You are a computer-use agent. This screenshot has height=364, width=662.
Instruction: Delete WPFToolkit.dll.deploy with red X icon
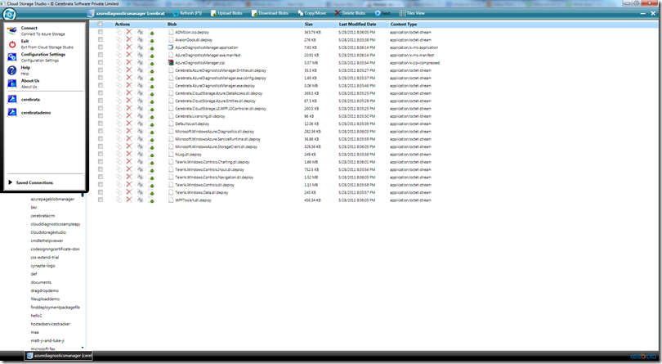point(129,200)
